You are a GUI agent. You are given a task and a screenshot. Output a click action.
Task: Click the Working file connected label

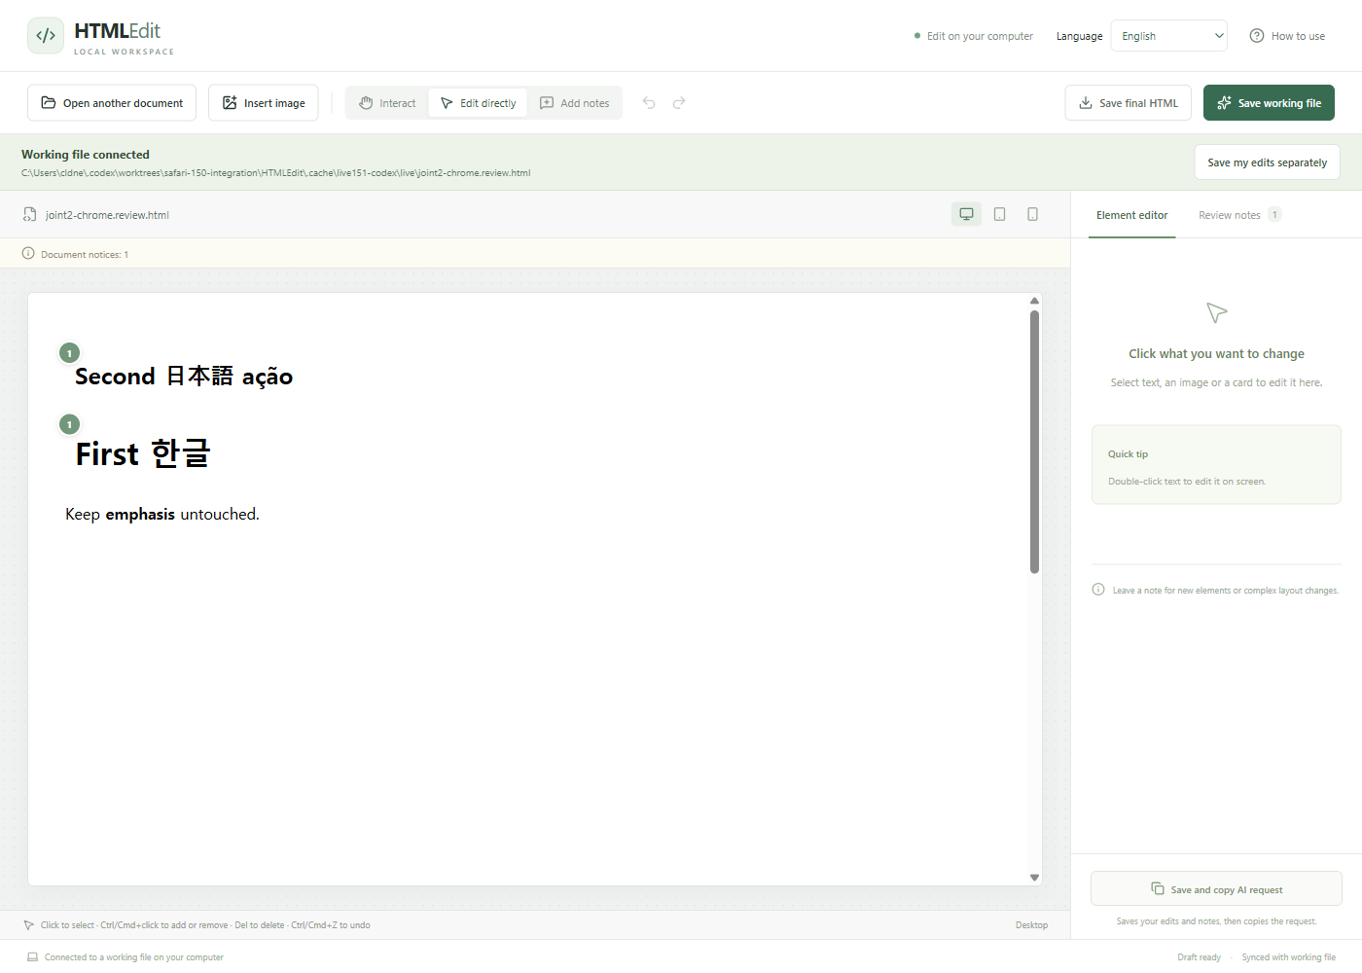86,155
